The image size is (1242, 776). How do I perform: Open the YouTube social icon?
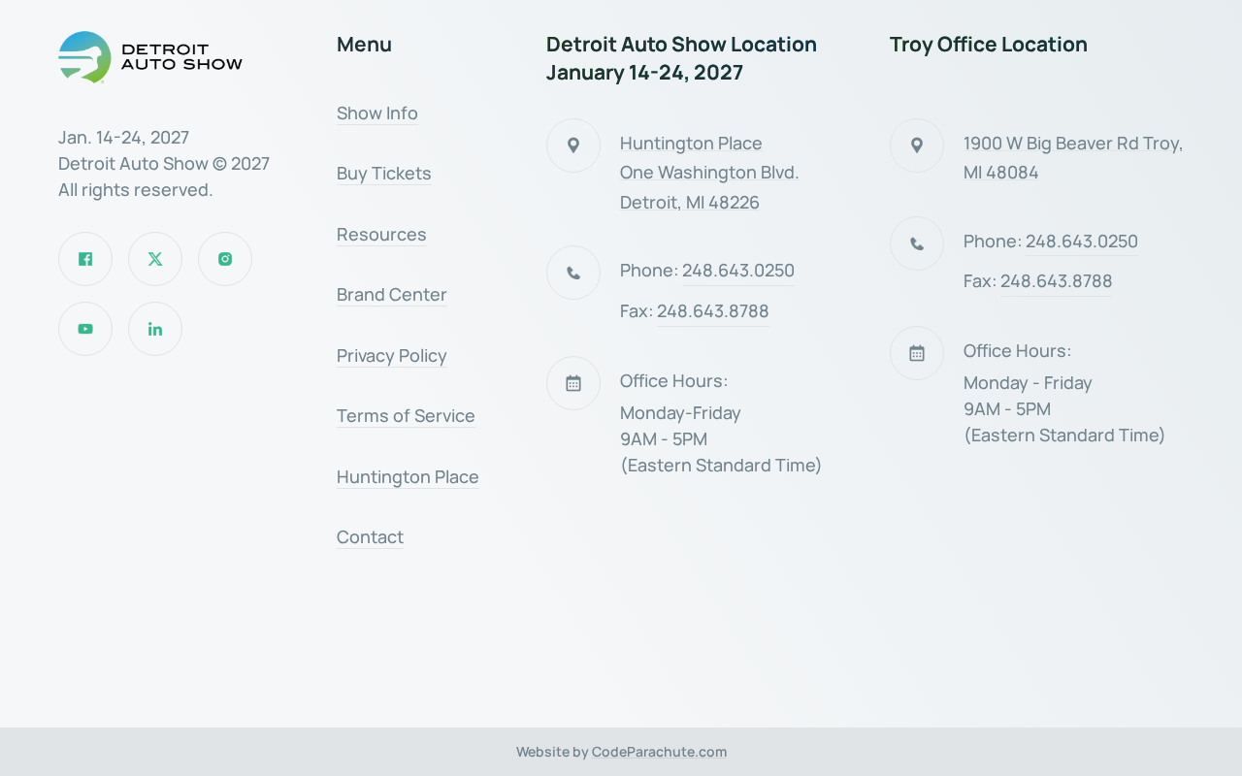[x=85, y=329]
